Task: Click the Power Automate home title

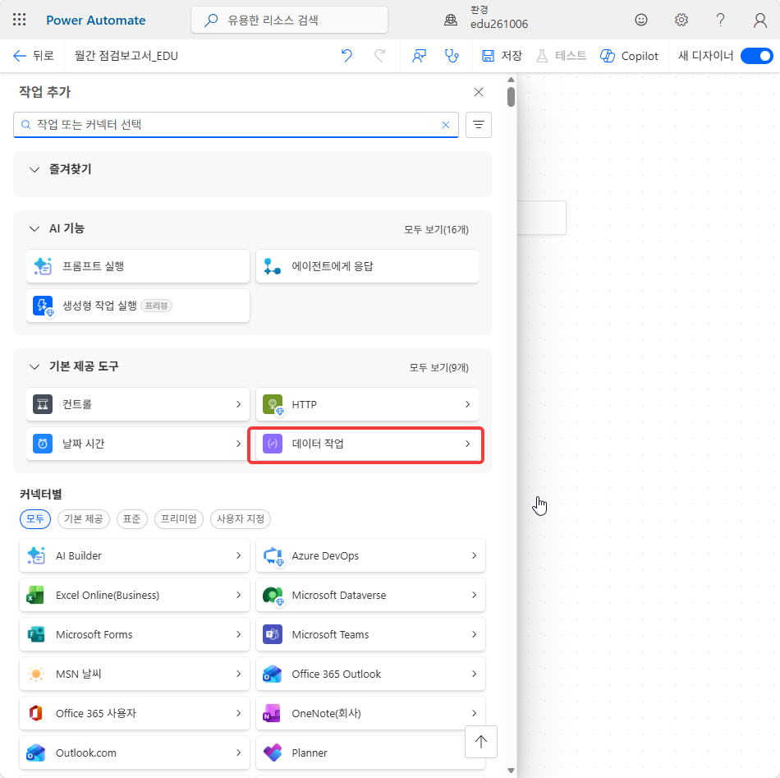Action: [96, 21]
